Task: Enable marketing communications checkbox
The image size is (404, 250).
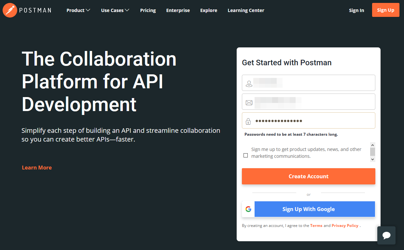Action: coord(245,155)
